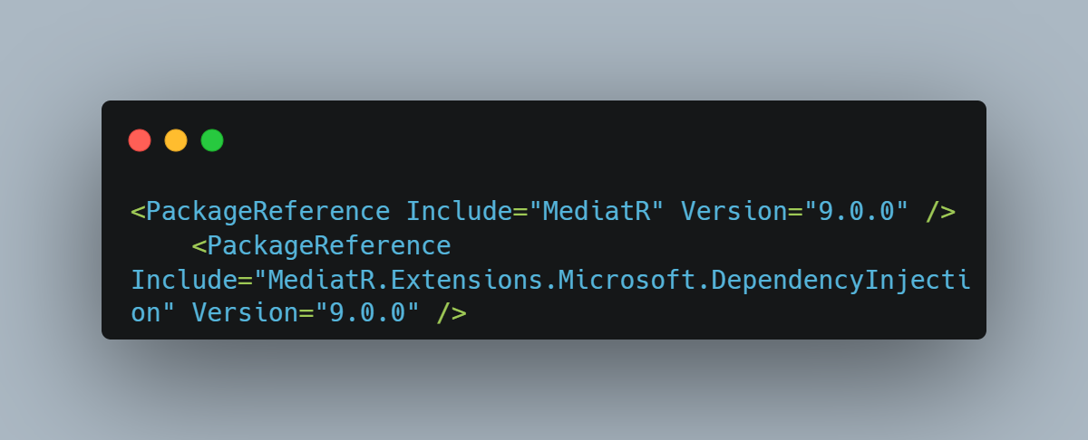Click the "MediatR" string on the first line
The image size is (1088, 440).
tap(597, 212)
